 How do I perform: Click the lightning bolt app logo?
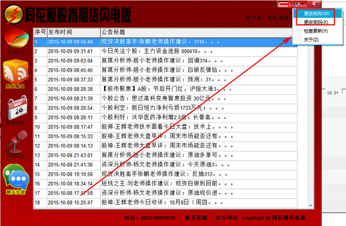[x=14, y=14]
